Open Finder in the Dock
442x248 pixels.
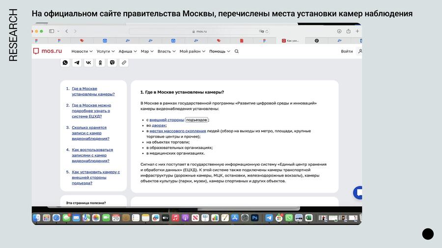point(36,218)
